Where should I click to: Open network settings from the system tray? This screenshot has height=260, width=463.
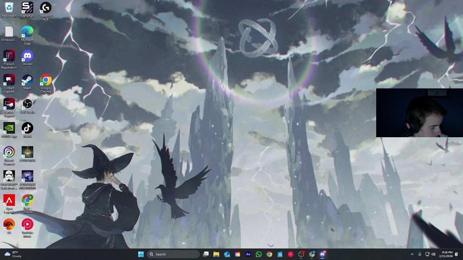click(427, 254)
